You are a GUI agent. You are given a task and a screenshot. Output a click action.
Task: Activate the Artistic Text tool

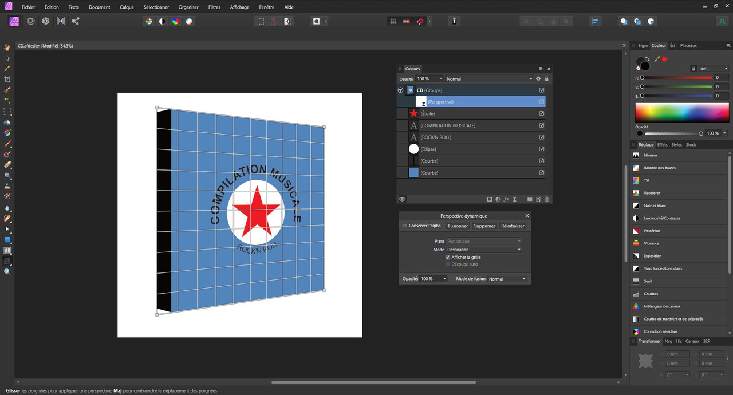[7, 251]
